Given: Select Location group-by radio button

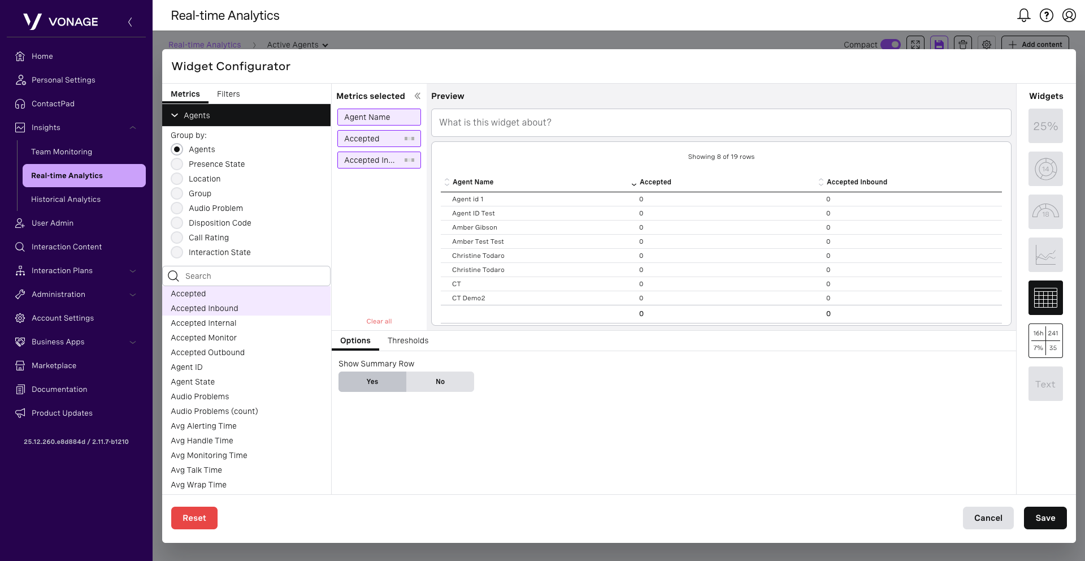Looking at the screenshot, I should [177, 179].
